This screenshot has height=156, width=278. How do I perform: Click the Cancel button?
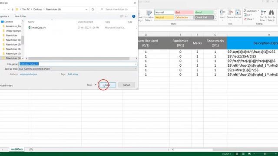pyautogui.click(x=126, y=85)
